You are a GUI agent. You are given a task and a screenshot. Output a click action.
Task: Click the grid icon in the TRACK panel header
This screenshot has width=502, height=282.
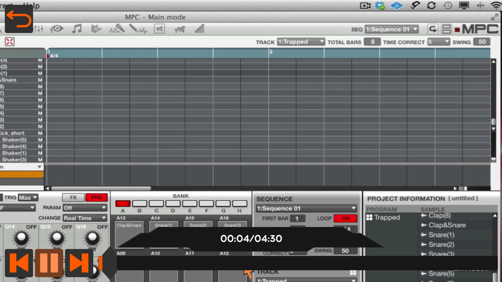click(x=353, y=272)
